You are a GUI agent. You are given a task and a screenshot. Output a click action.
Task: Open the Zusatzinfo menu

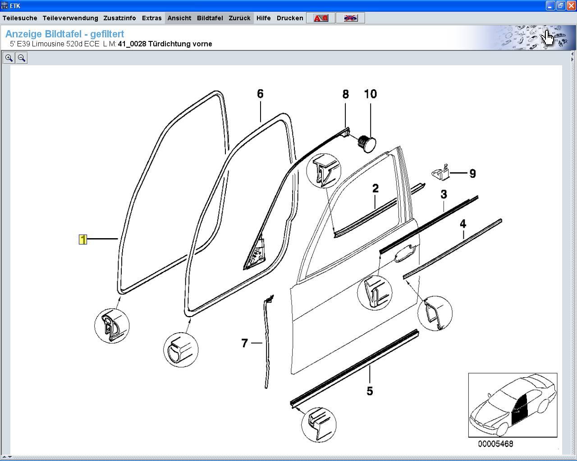(x=119, y=18)
